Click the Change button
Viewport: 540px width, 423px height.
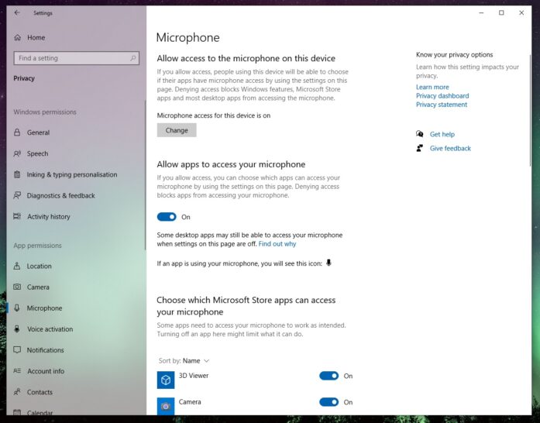[x=177, y=130]
